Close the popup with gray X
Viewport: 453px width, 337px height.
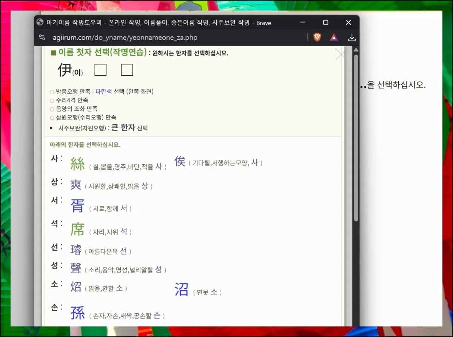[340, 55]
